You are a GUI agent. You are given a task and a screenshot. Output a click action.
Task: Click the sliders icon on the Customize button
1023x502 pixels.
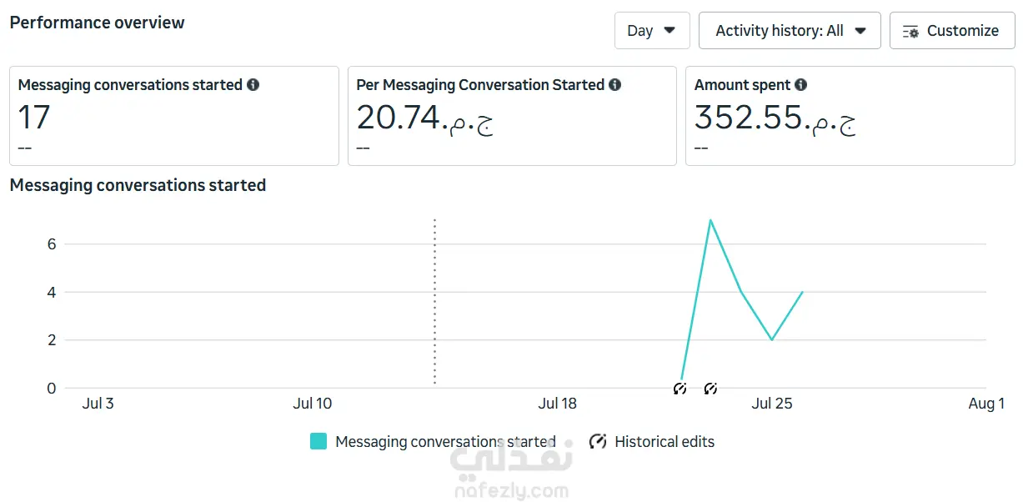(910, 31)
